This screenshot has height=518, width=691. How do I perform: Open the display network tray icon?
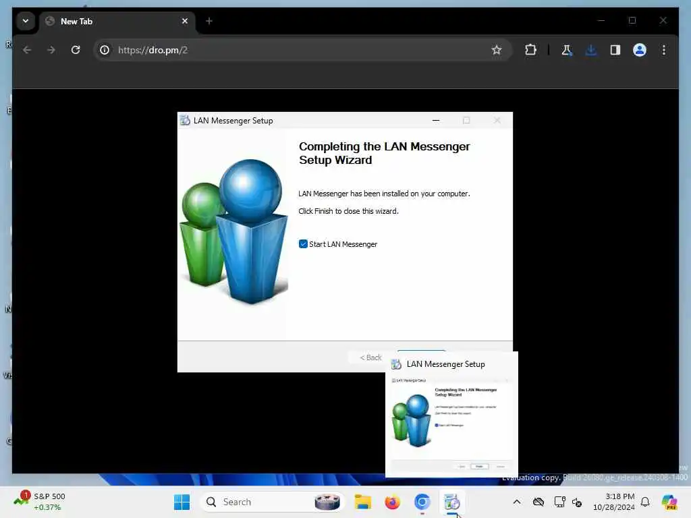[x=559, y=502]
